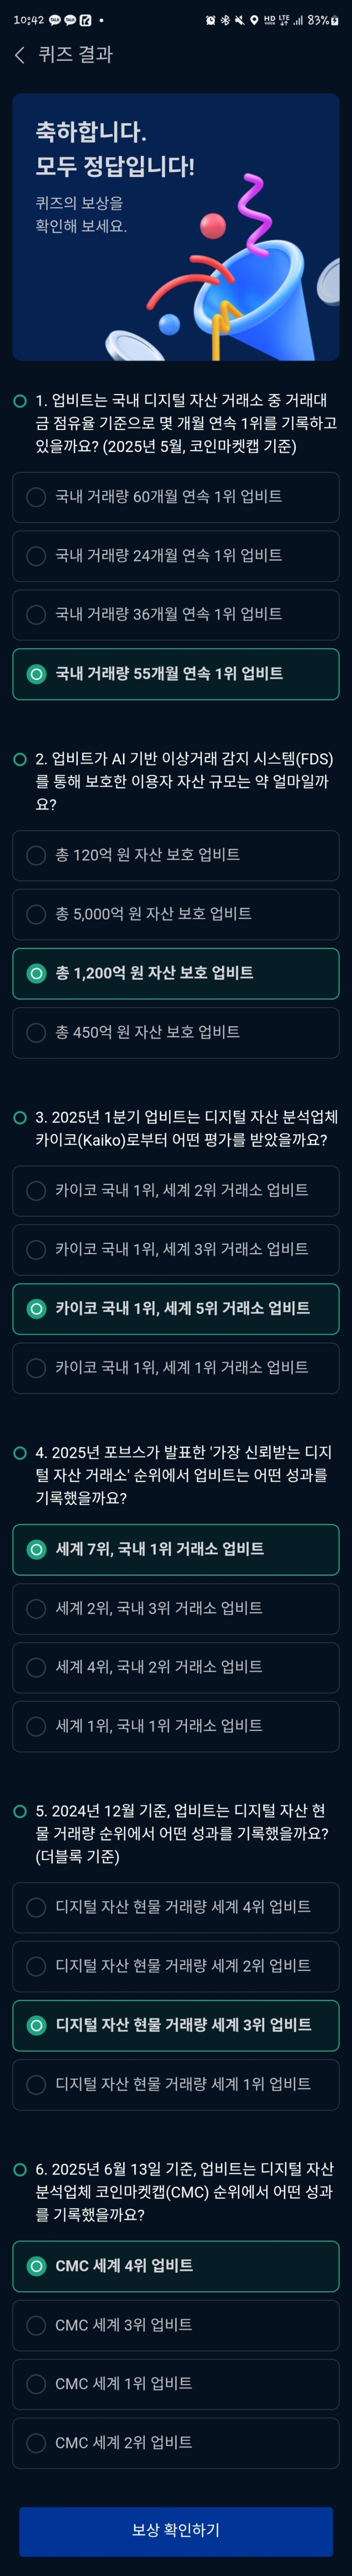Viewport: 352px width, 2576px height.
Task: Tap the Bluetooth status icon
Action: coord(224,20)
